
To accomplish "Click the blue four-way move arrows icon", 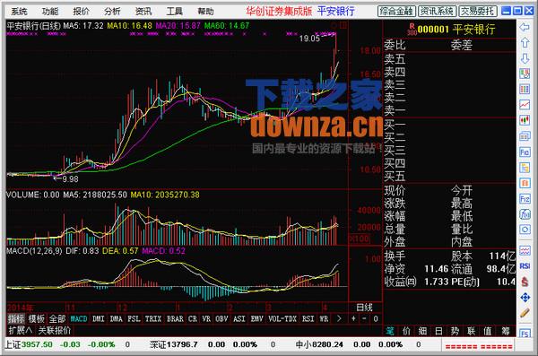I will (525, 298).
